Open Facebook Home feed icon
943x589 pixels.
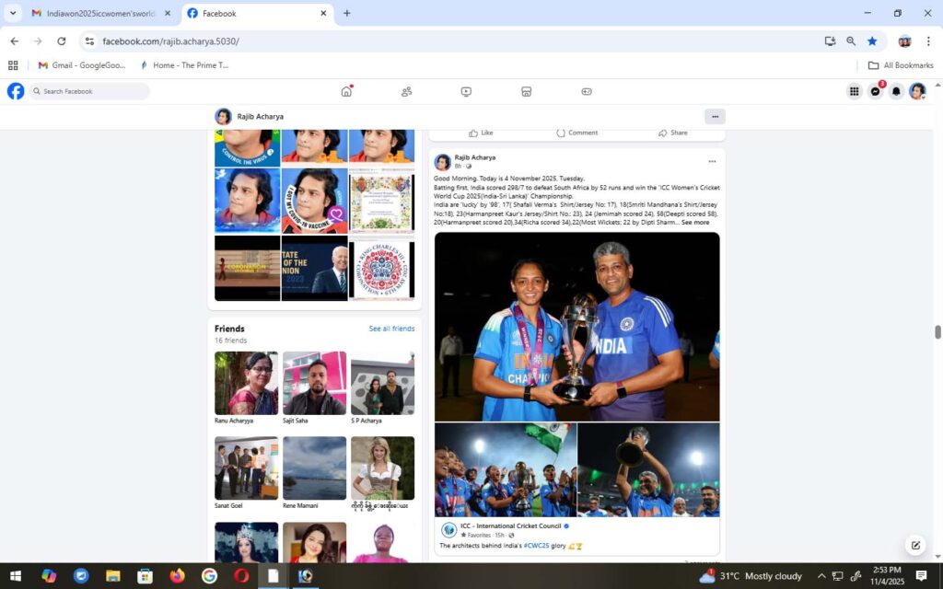pos(346,91)
